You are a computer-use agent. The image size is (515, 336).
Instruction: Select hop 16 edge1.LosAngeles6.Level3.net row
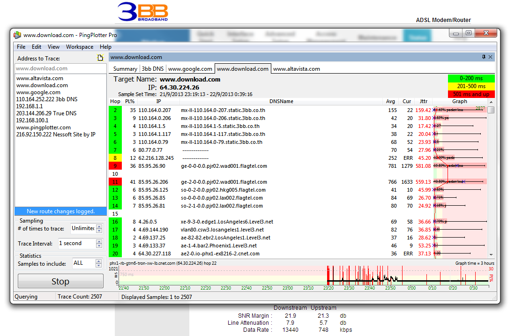click(x=298, y=222)
